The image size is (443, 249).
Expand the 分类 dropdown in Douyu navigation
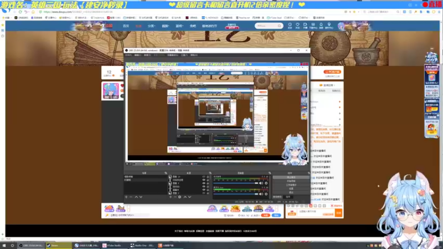click(151, 26)
